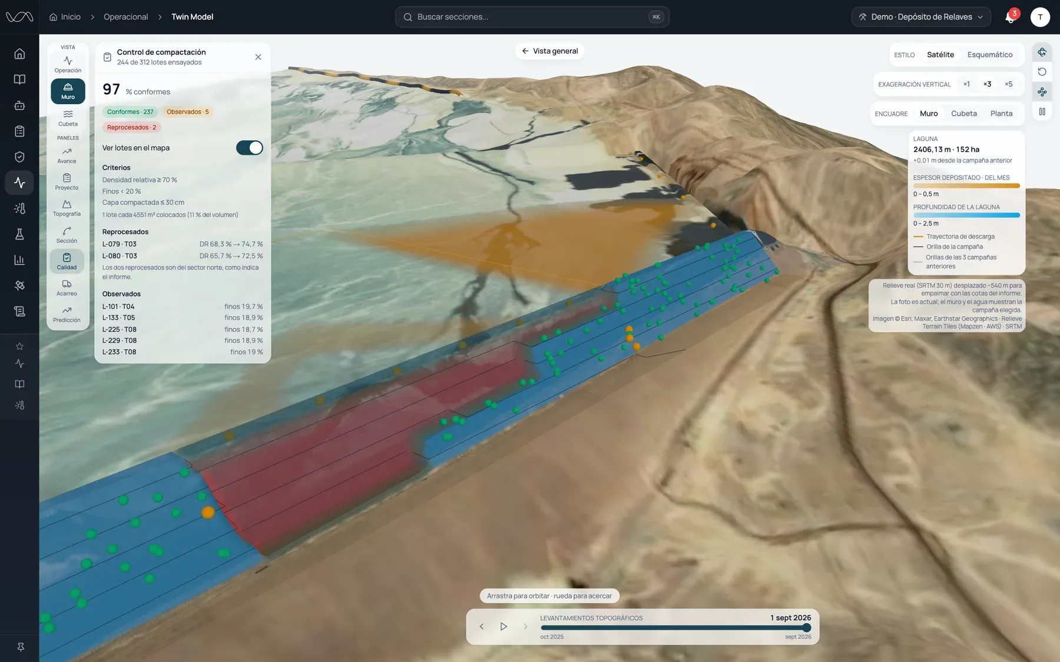
Task: Select lot row L-079 · T03
Action: (x=183, y=244)
